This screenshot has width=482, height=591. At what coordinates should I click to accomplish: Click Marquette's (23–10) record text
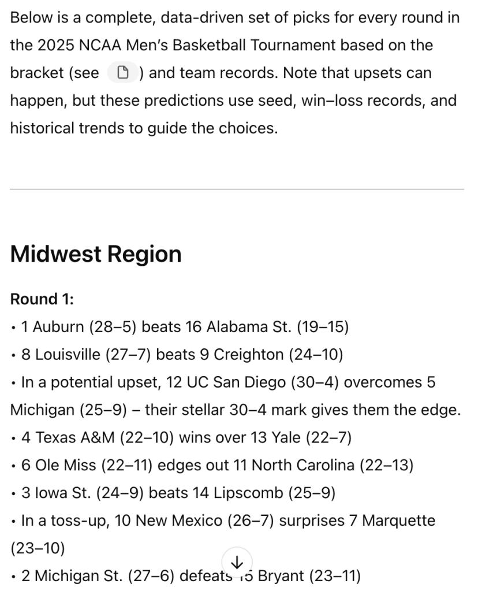38,549
